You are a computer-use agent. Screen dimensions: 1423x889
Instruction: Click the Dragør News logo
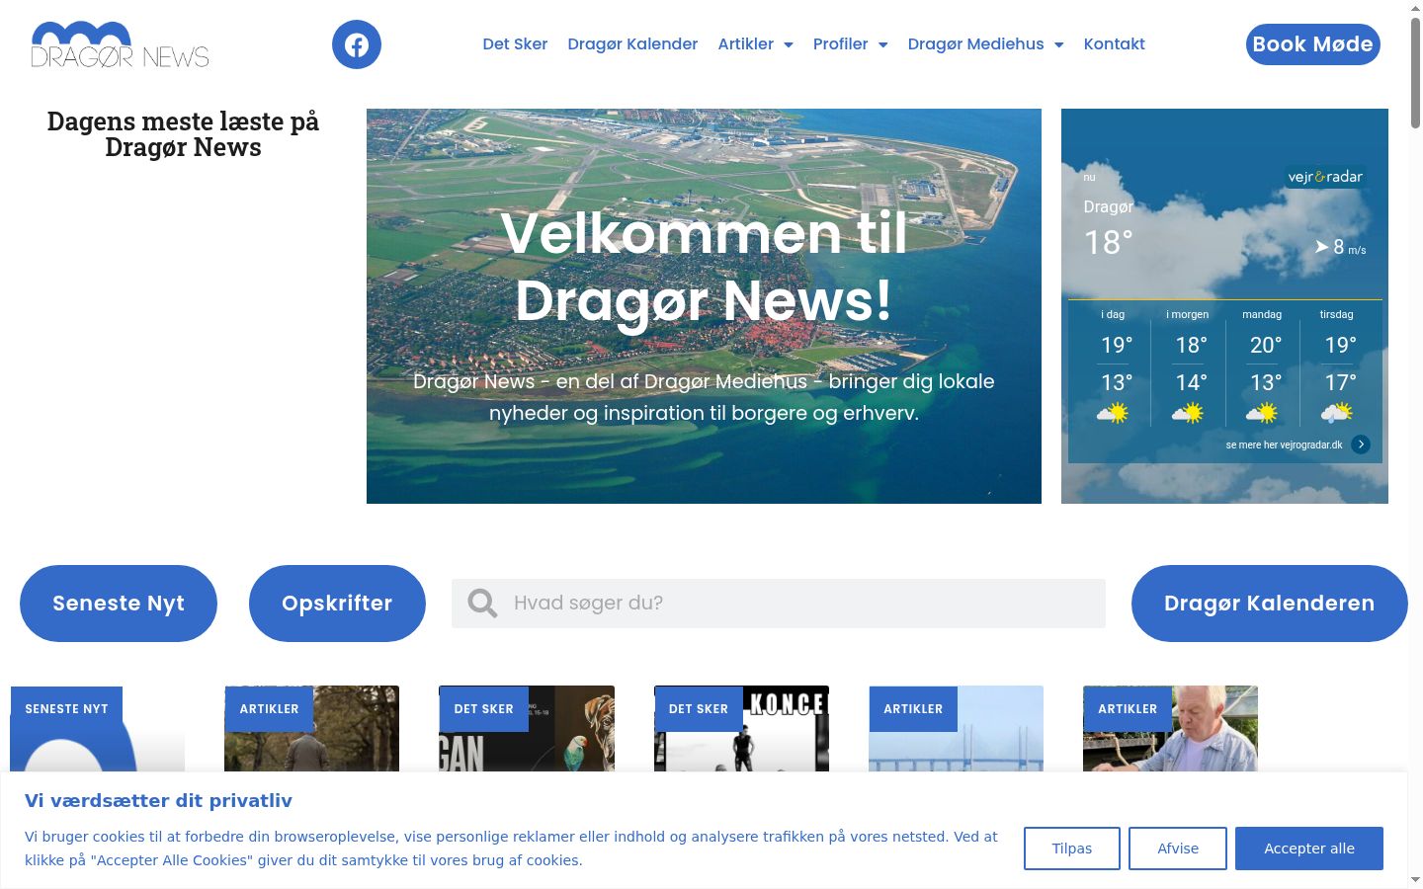tap(121, 44)
